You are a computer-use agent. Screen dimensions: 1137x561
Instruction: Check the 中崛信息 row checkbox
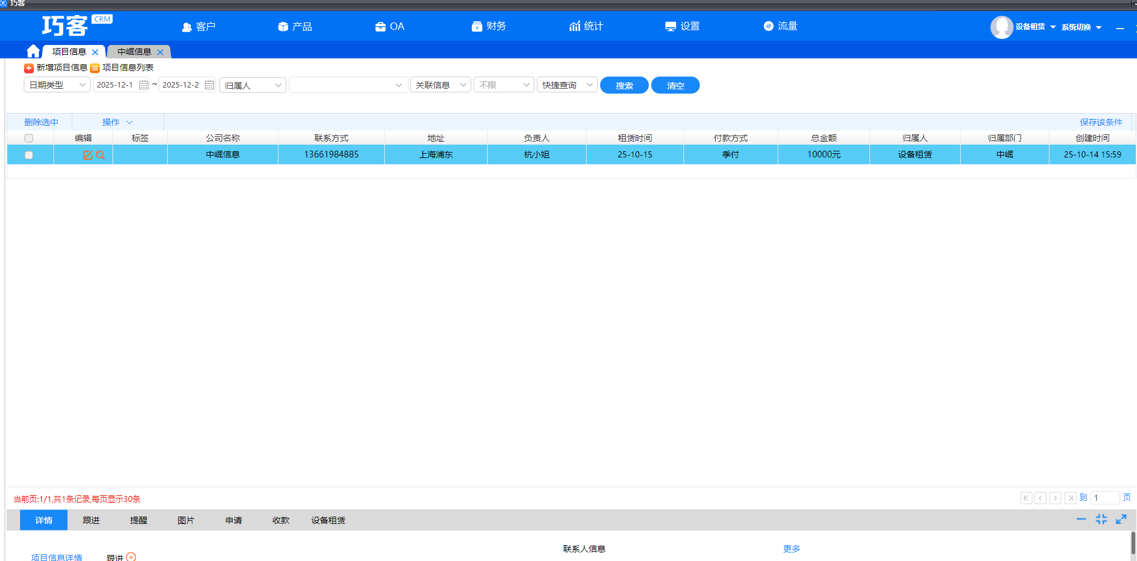click(29, 155)
